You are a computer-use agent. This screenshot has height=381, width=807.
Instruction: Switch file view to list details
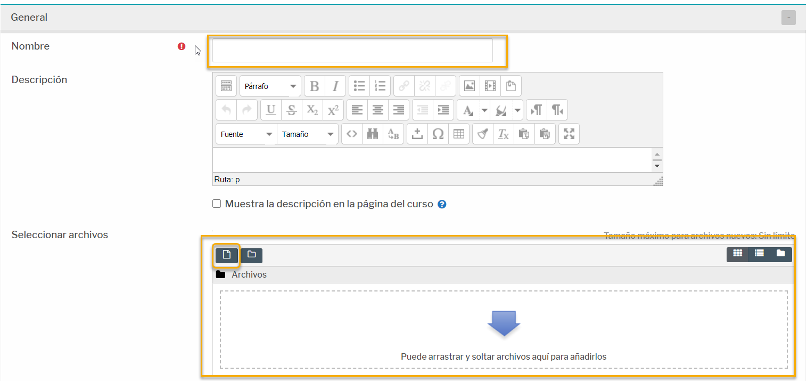tap(759, 254)
